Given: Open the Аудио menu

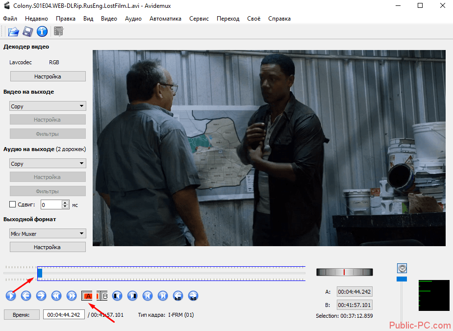Looking at the screenshot, I should point(133,19).
